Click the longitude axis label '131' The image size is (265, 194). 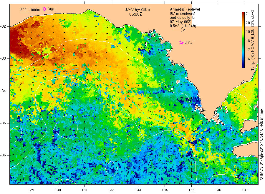(85, 190)
